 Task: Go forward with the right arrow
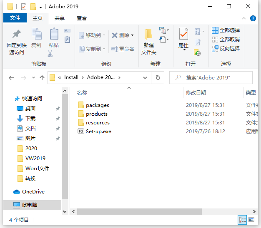click(24, 78)
